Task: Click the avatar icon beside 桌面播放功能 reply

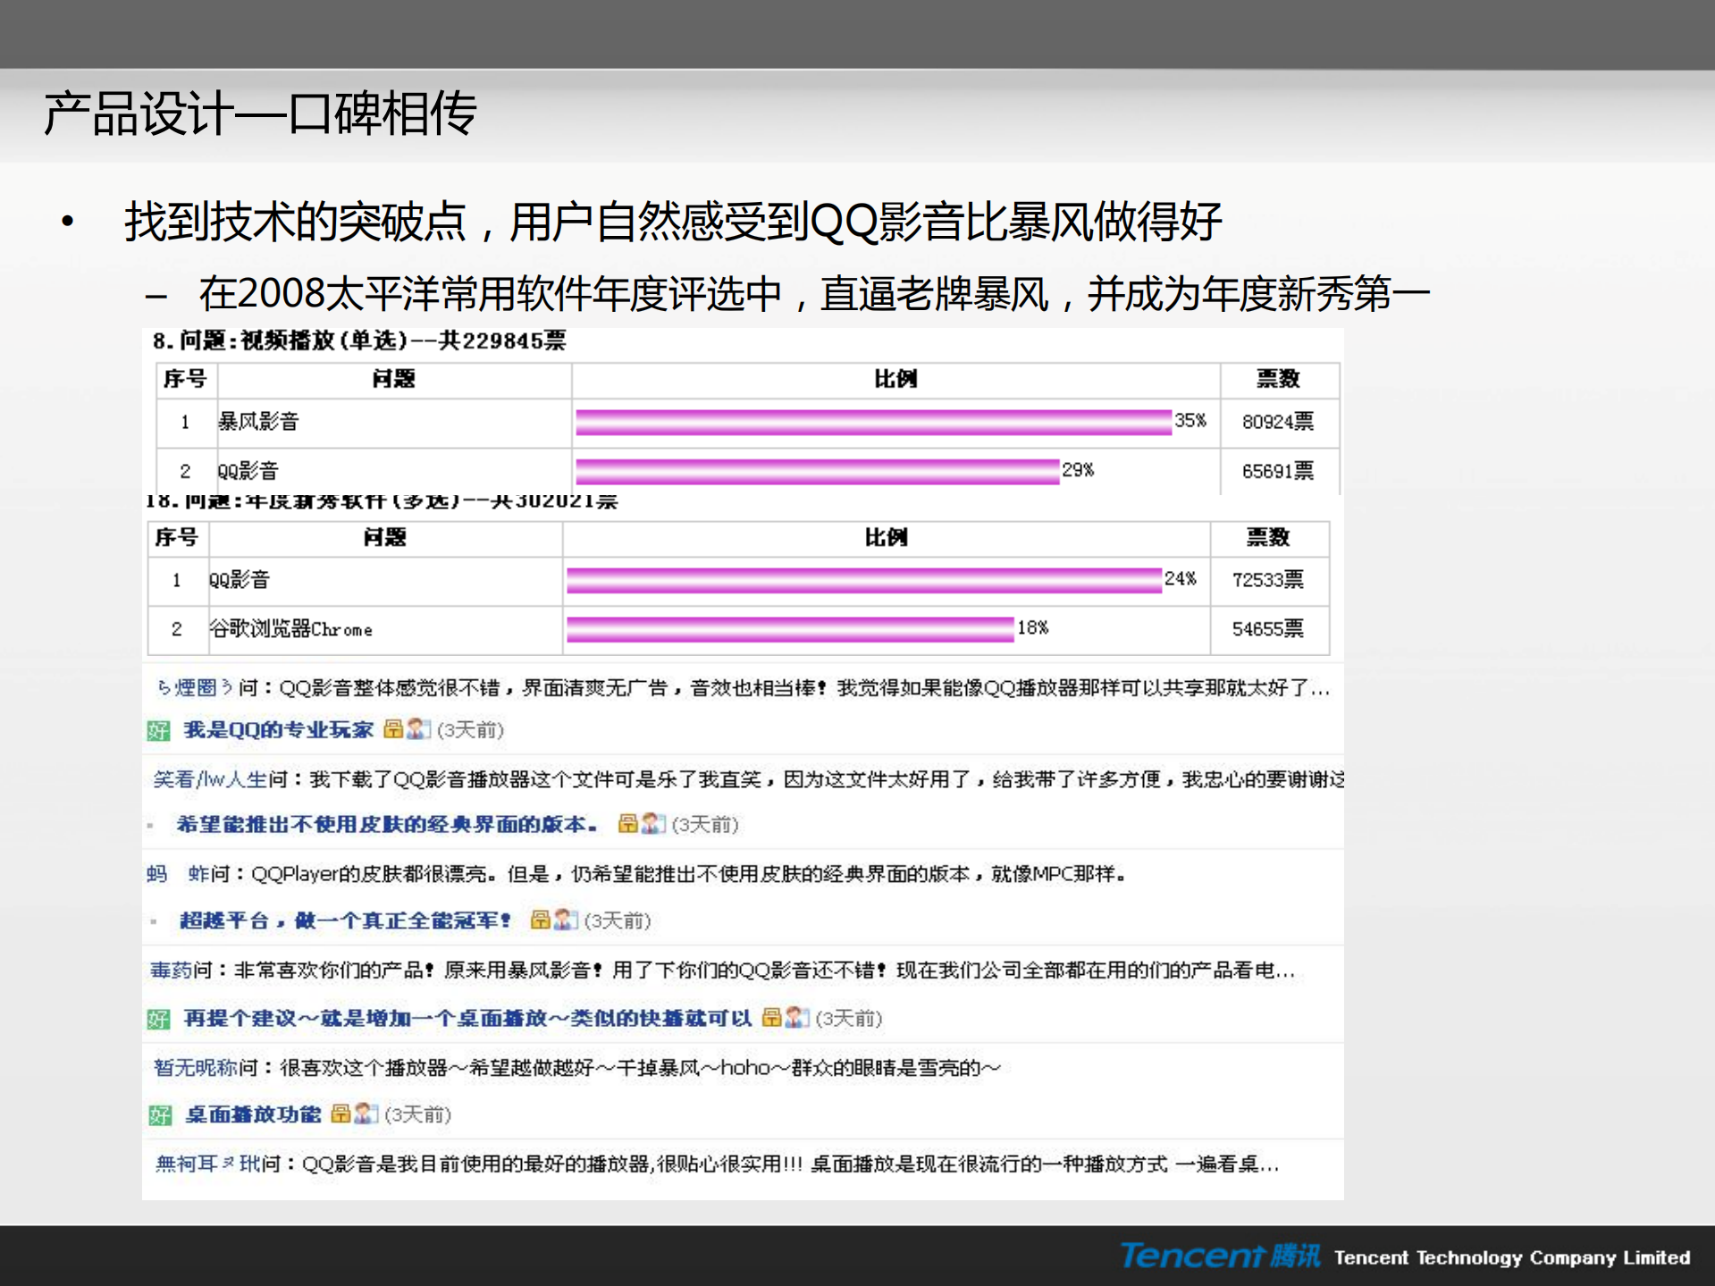Action: click(x=361, y=1114)
